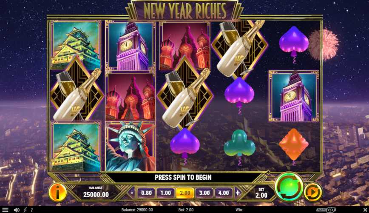This screenshot has width=369, height=213.
Task: Click the Play'n GO logo
Action: [326, 210]
